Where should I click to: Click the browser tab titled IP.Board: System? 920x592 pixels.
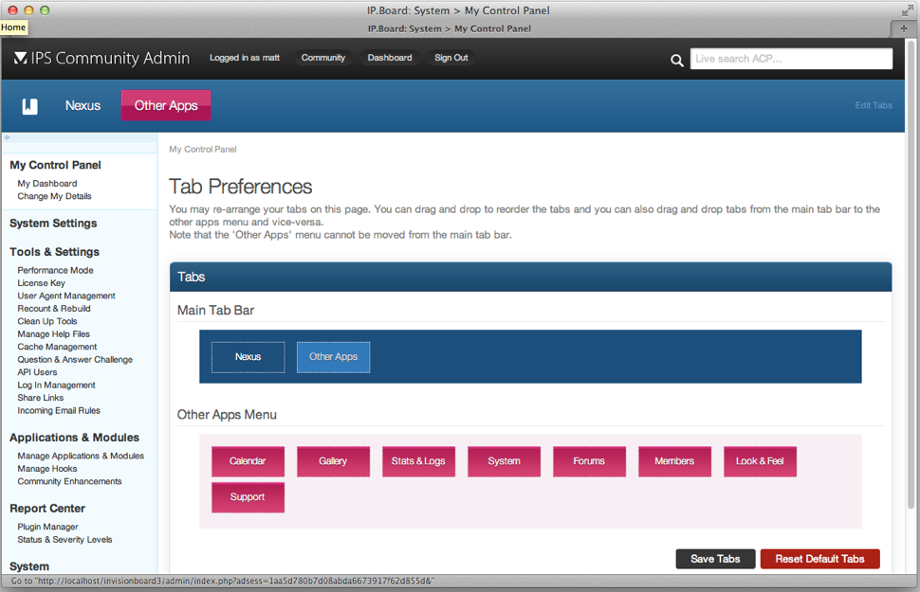[449, 28]
